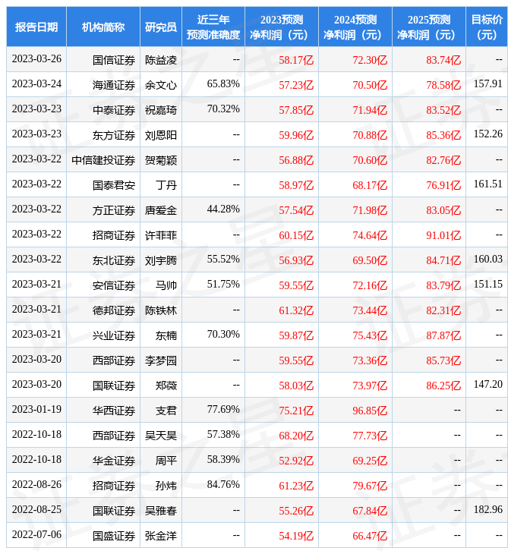The image size is (508, 554).
Task: Click the 84.76% accuracy cell
Action: 223,485
